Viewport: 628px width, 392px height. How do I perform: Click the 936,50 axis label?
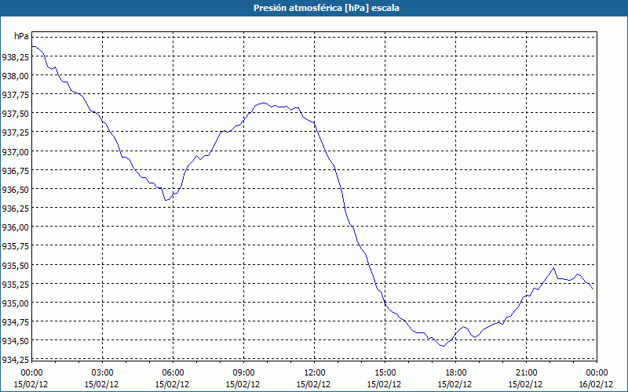(x=15, y=190)
